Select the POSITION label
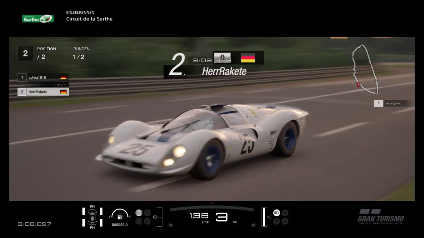 pos(46,49)
